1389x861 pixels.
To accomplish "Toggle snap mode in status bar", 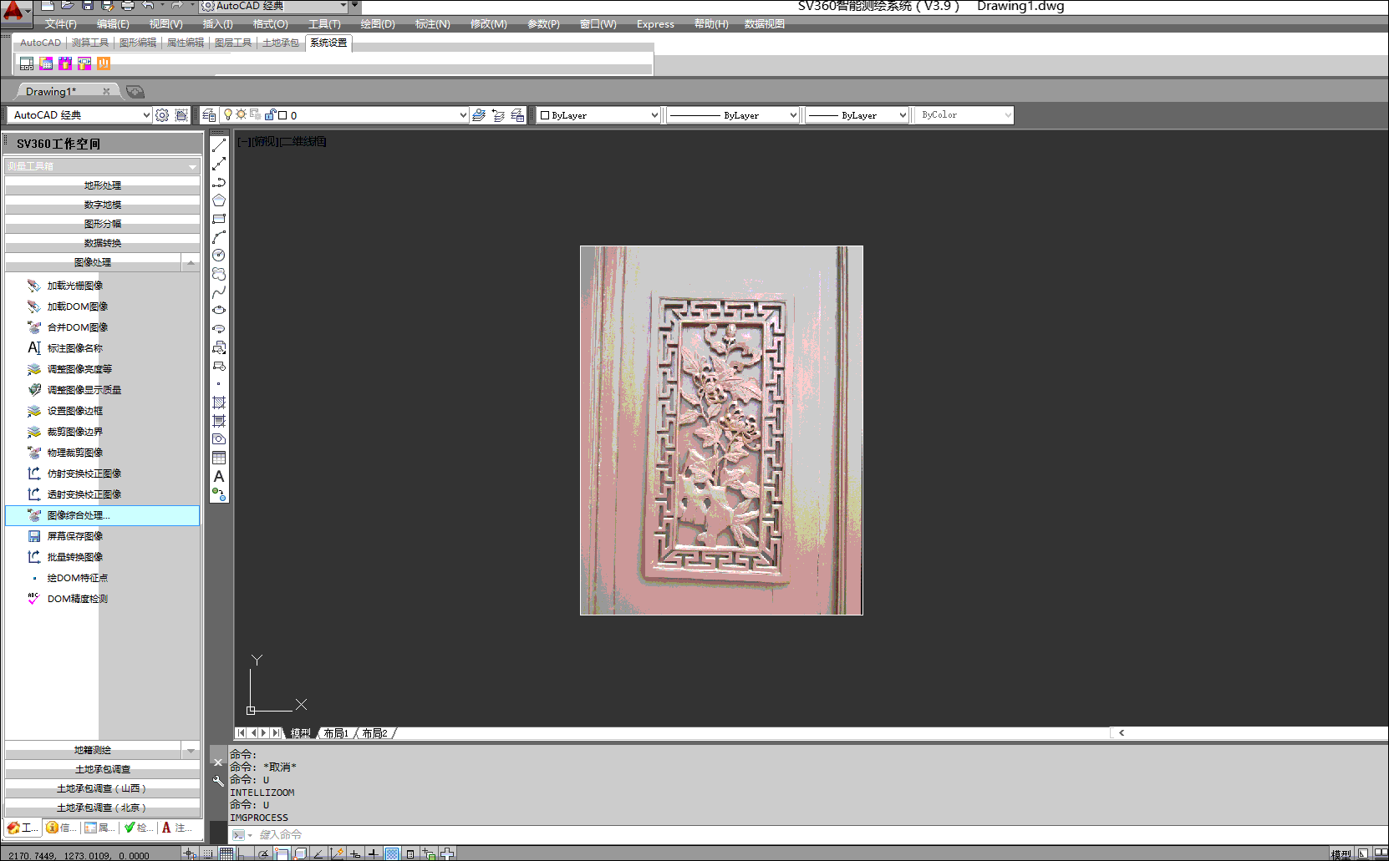I will point(208,853).
